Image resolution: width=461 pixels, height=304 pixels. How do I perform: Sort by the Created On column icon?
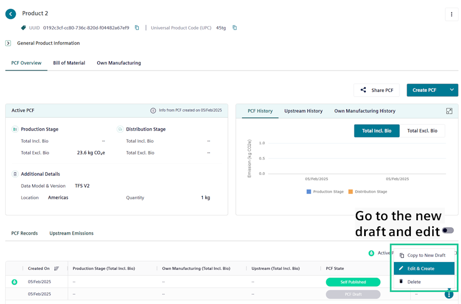tap(56, 268)
